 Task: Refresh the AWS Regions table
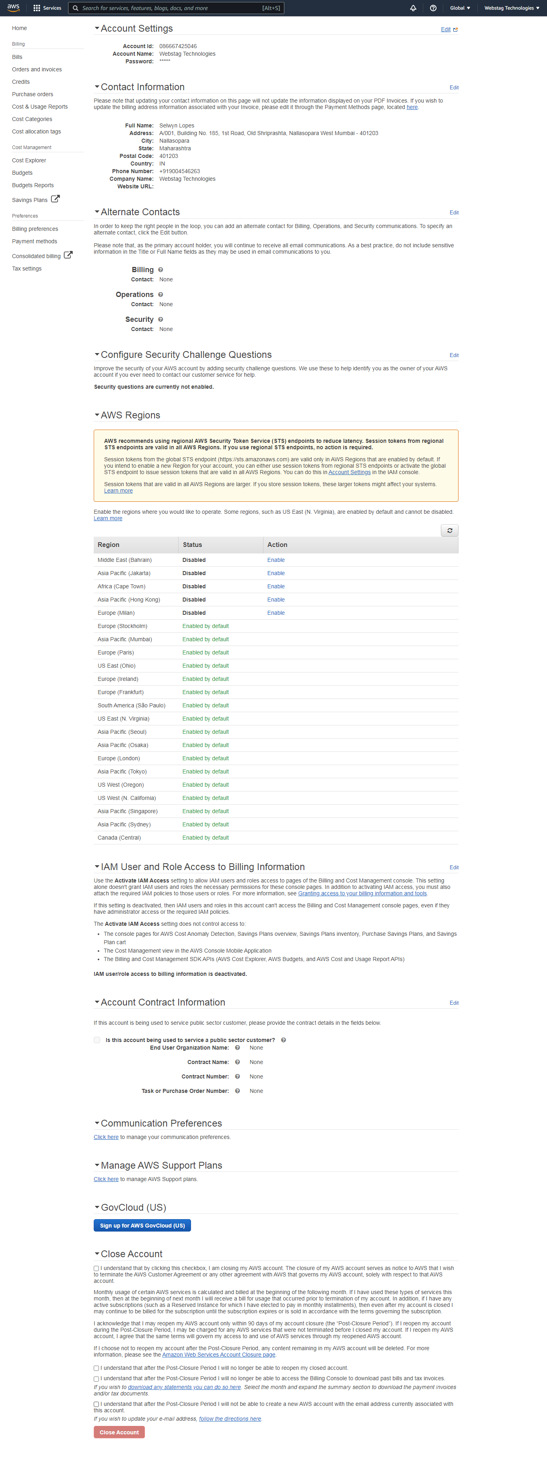pos(449,530)
